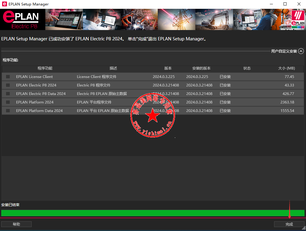Click the size value 2363.18

287,102
